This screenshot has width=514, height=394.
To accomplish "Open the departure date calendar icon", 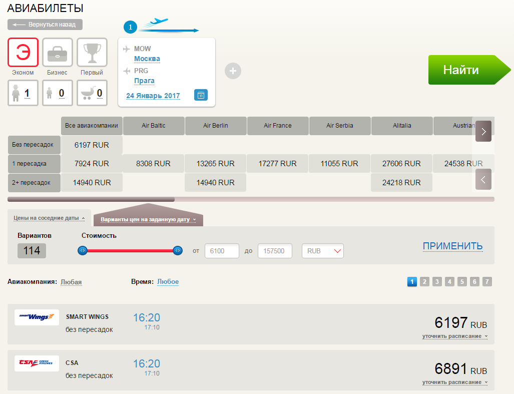I will pyautogui.click(x=200, y=95).
